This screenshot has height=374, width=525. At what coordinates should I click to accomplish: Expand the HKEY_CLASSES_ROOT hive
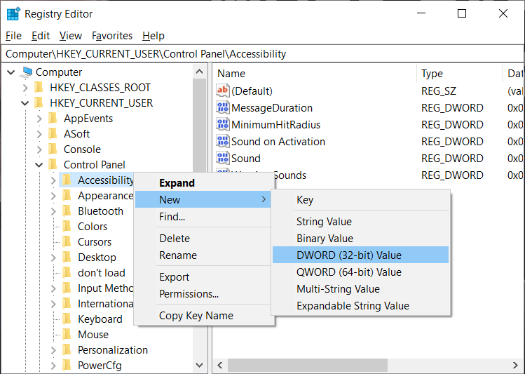pos(25,88)
